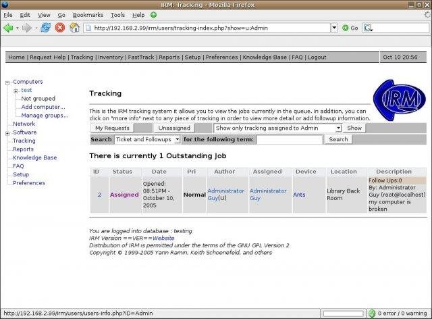Click the search term input field
Viewport: 432px width, 319px height.
[289, 139]
